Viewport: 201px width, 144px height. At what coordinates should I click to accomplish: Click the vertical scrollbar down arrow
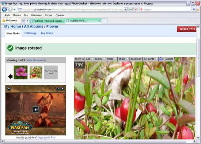tap(198, 137)
